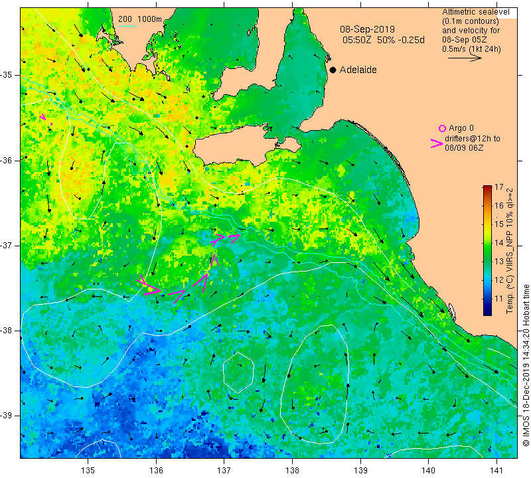Click longitude label 136 on the axis
The width and height of the screenshot is (531, 478).
click(156, 471)
